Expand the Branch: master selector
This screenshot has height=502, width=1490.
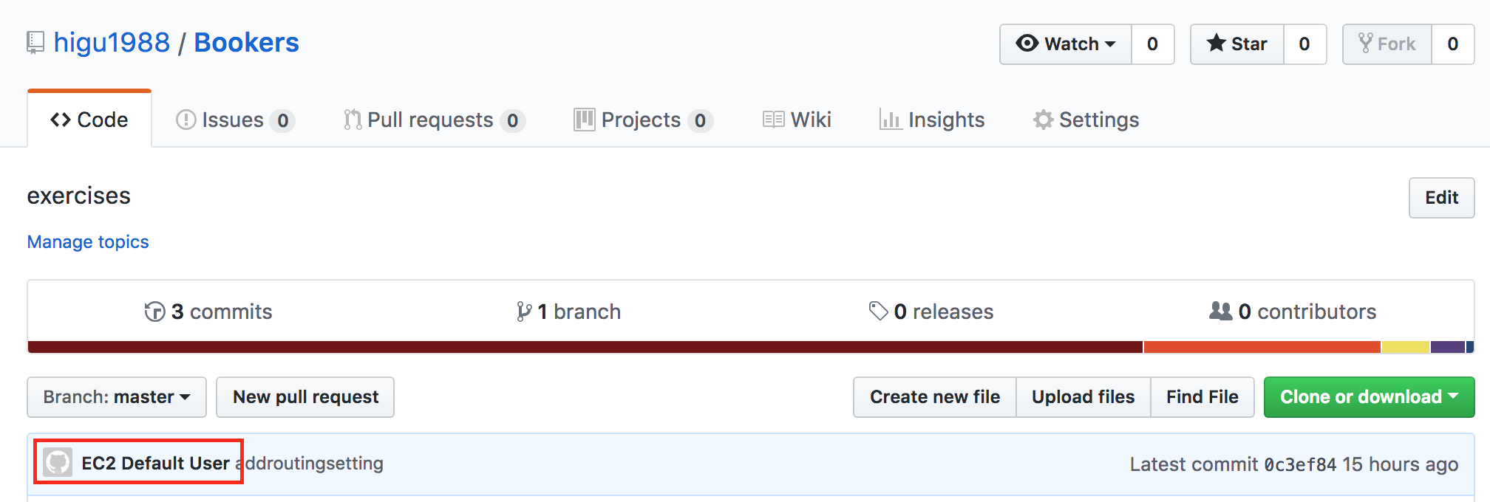point(117,397)
